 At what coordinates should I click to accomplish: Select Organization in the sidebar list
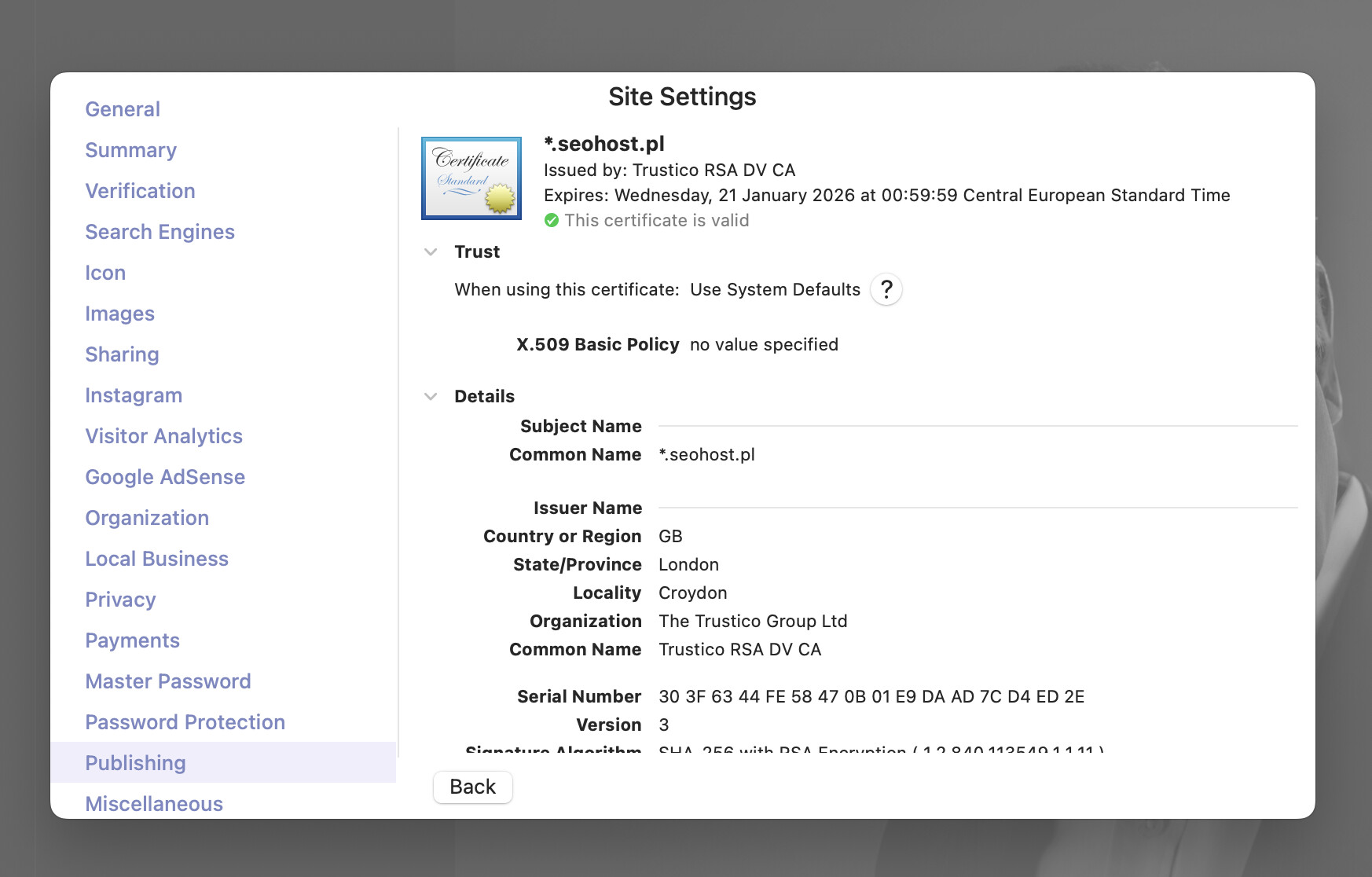pyautogui.click(x=148, y=518)
